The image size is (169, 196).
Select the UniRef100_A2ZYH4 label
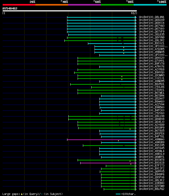tap(152, 105)
